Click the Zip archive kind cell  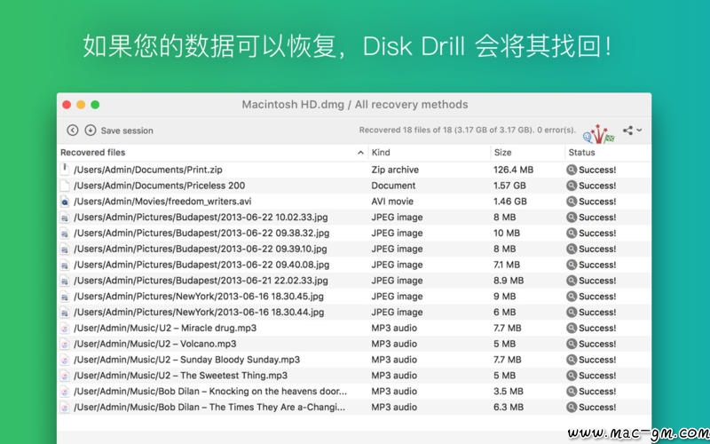click(x=395, y=170)
